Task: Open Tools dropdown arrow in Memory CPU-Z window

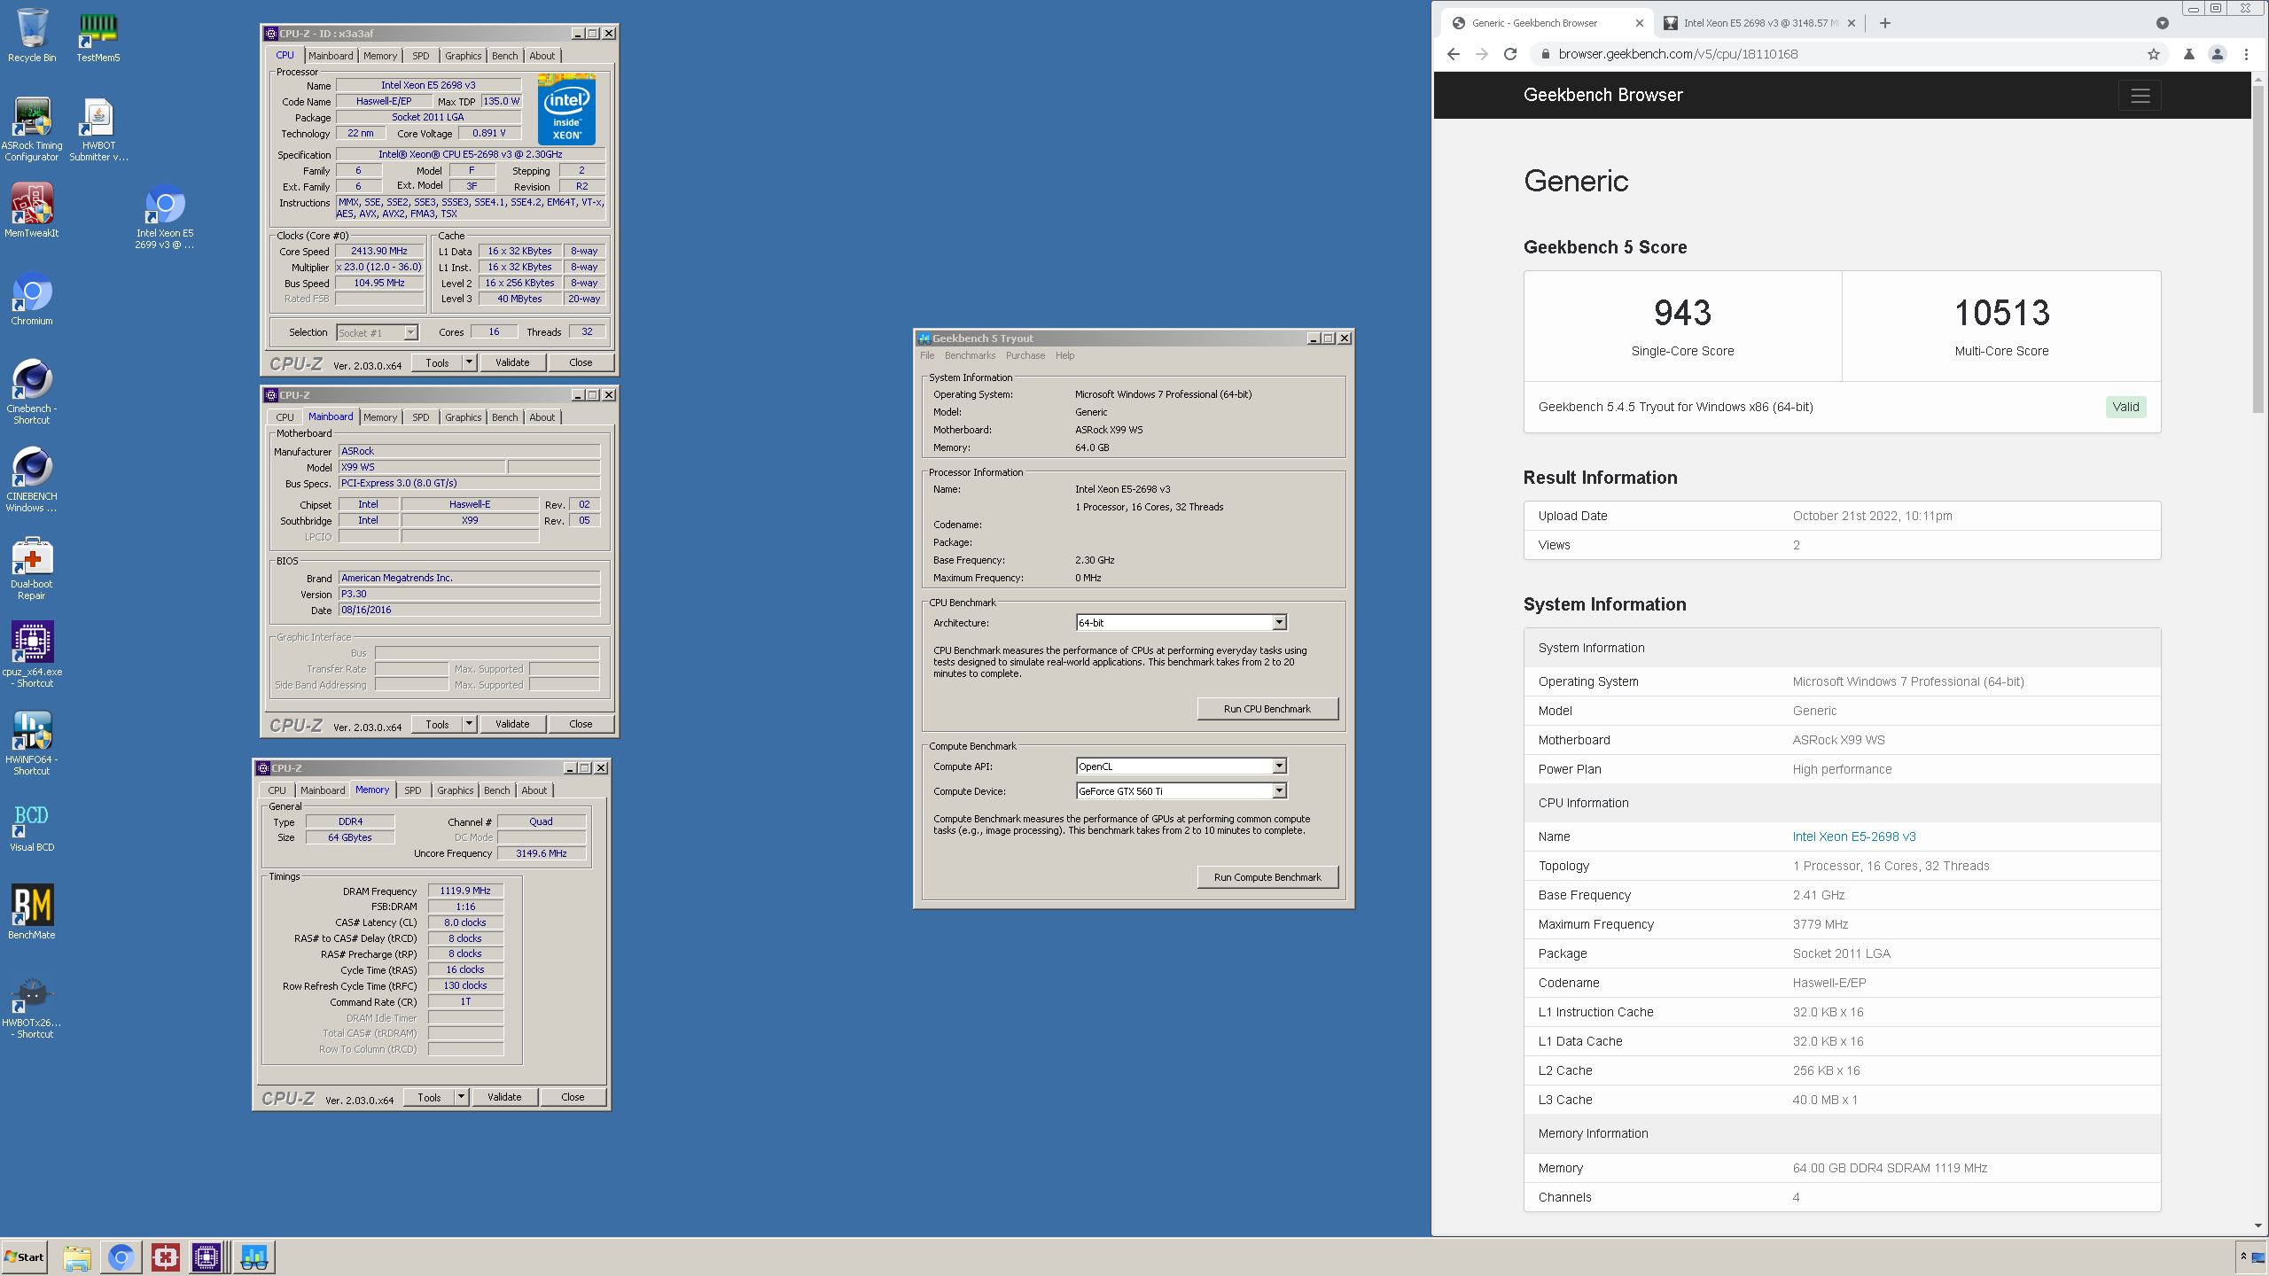Action: [461, 1097]
